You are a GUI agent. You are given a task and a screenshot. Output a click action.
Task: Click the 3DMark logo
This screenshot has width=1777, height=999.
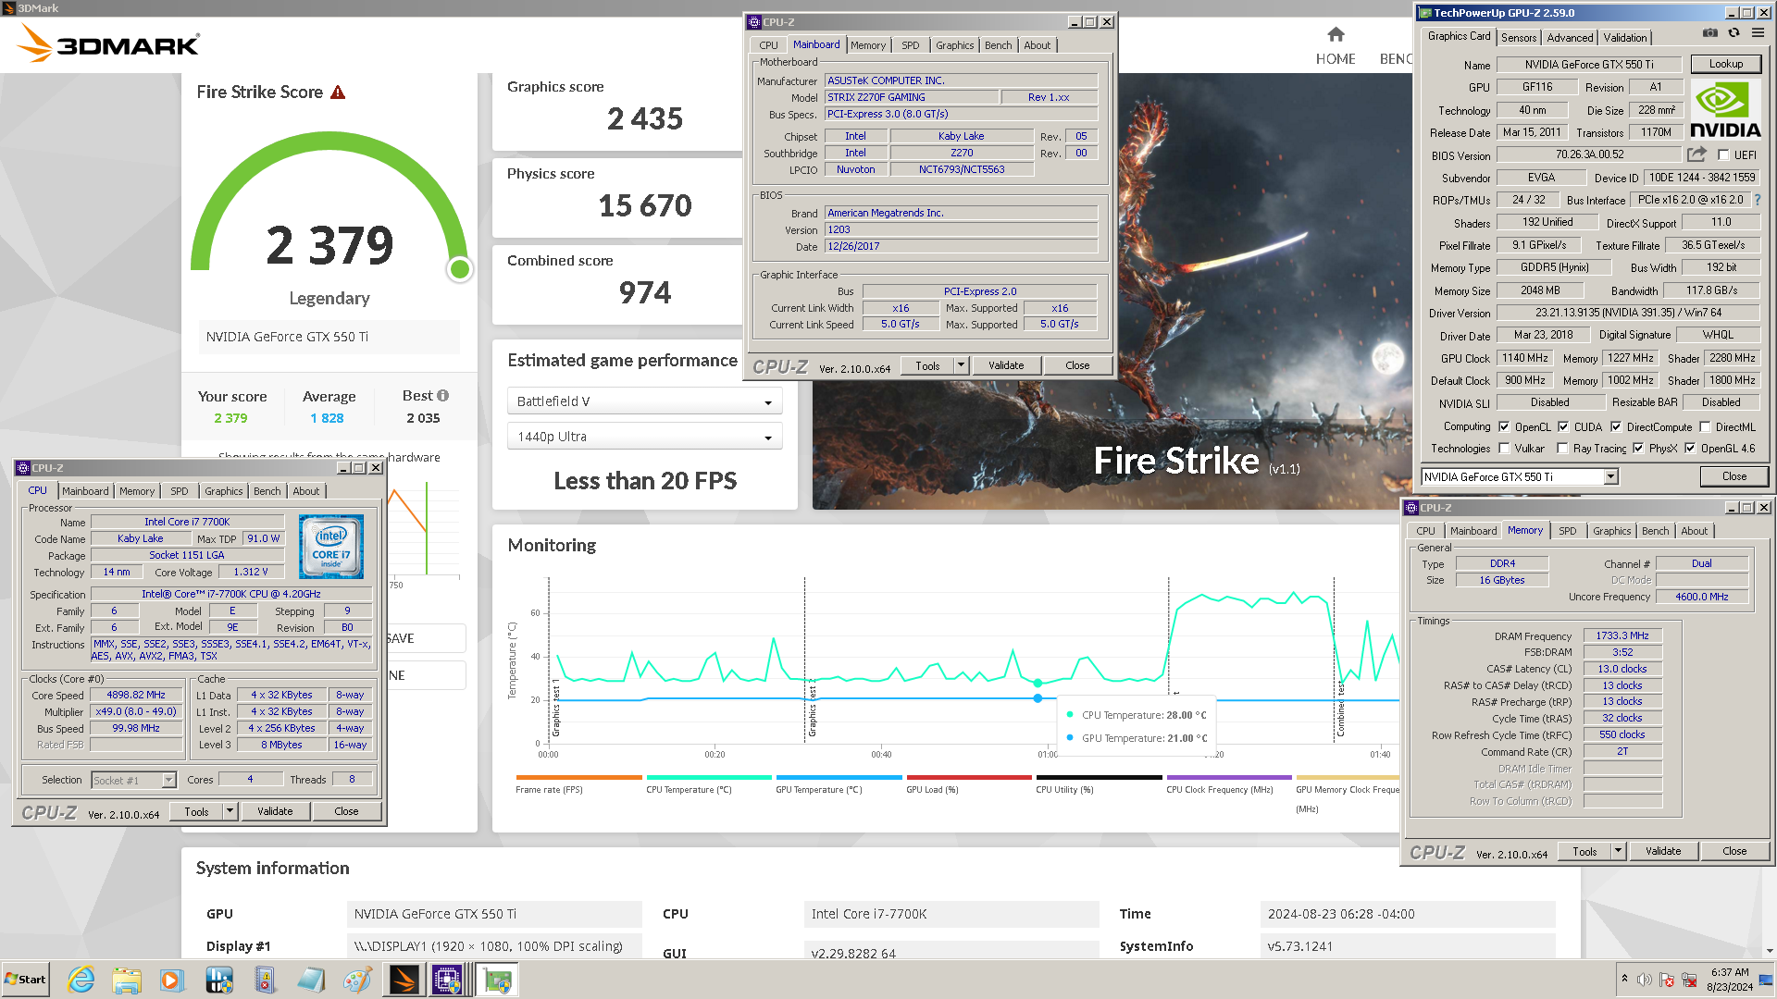[x=107, y=44]
